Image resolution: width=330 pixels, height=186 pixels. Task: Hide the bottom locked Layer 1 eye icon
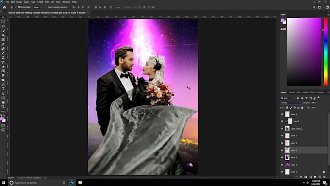click(x=282, y=172)
